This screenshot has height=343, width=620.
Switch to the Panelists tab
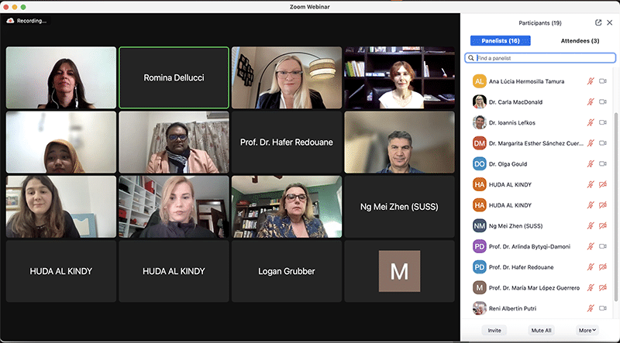tap(500, 40)
